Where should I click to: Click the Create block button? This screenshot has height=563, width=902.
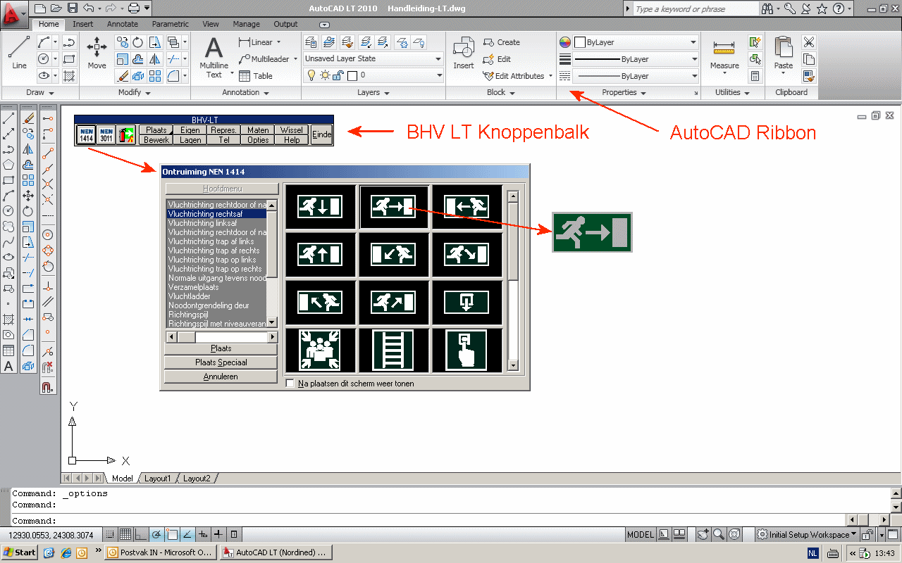[502, 42]
